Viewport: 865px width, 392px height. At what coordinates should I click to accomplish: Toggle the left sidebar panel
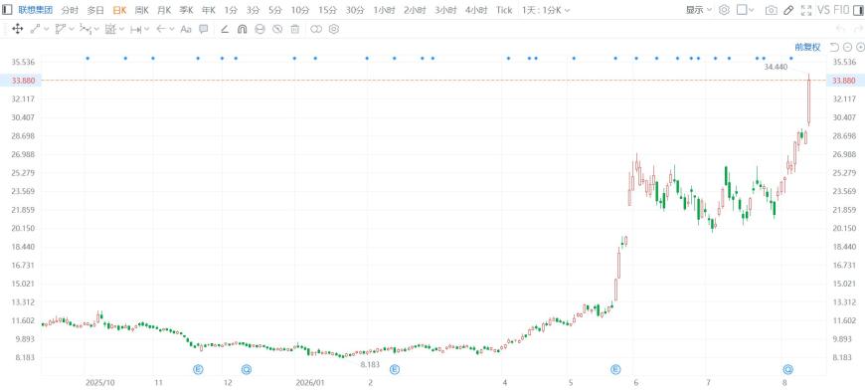click(x=7, y=10)
